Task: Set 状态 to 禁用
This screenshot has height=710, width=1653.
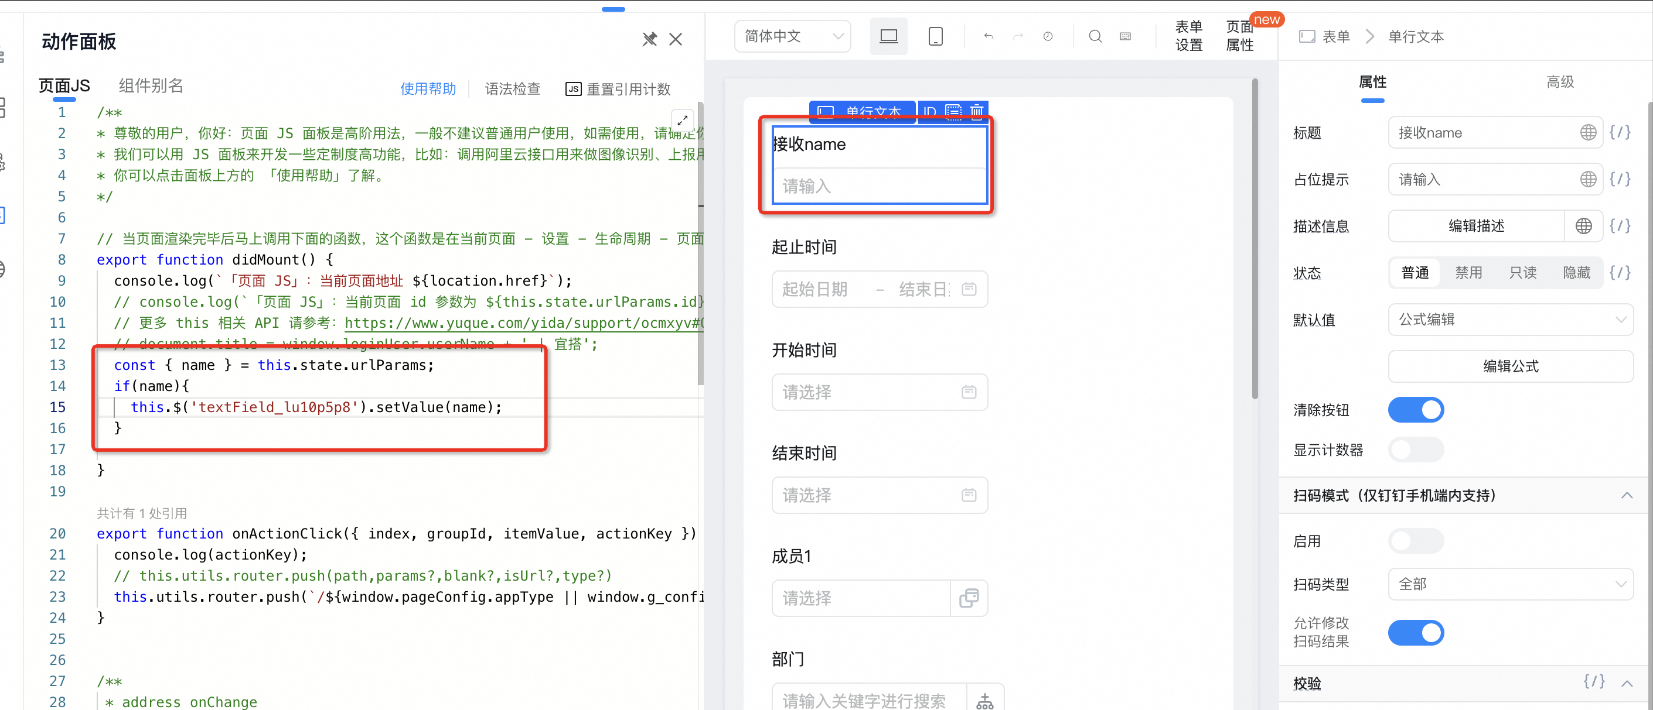Action: coord(1469,273)
